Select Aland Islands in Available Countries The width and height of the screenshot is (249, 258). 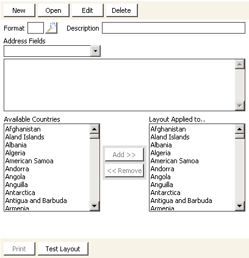click(x=47, y=137)
